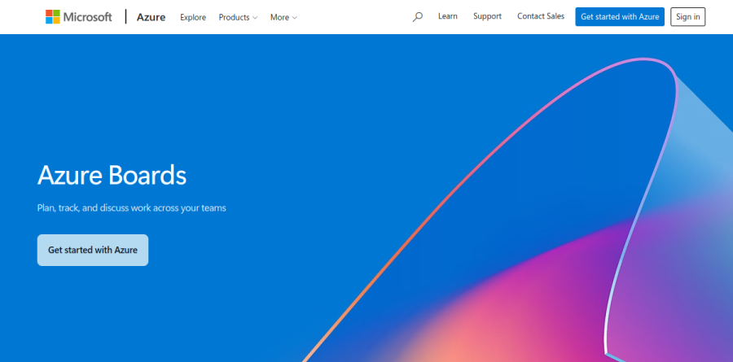The width and height of the screenshot is (733, 362).
Task: Go to the Learn link
Action: tap(447, 16)
